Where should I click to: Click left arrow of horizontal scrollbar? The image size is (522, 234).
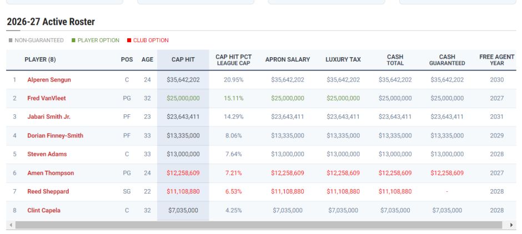click(x=11, y=225)
